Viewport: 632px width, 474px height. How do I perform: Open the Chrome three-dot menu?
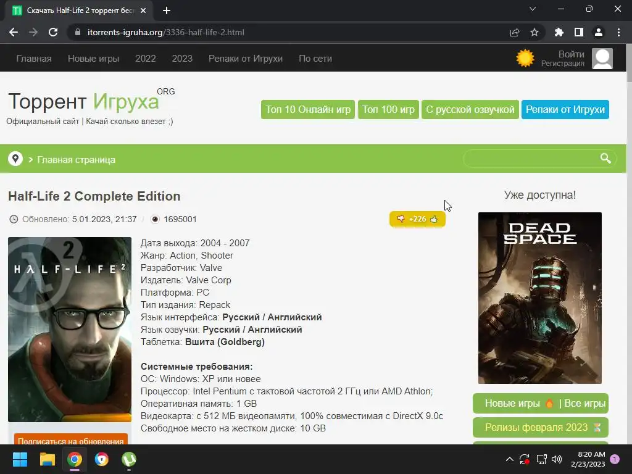coord(618,32)
